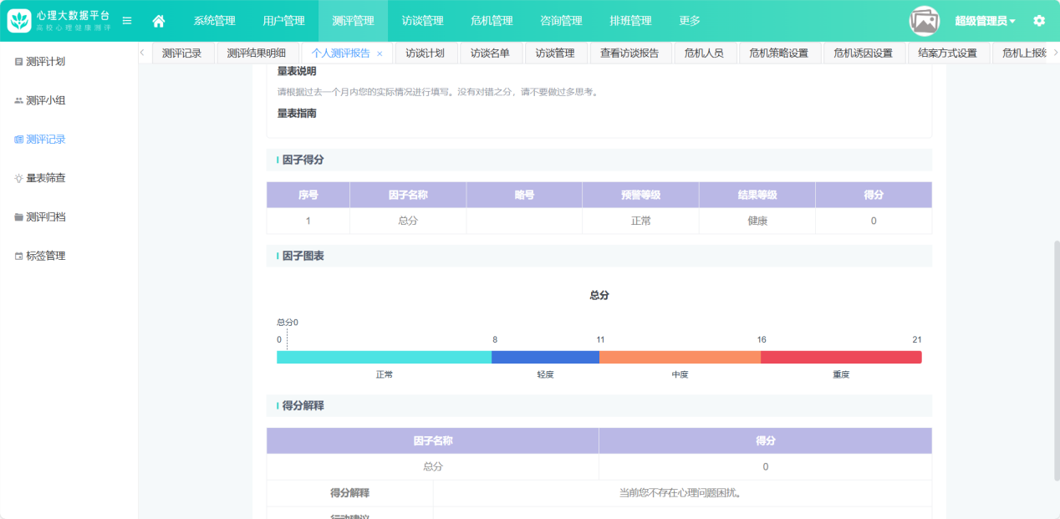This screenshot has height=519, width=1060.
Task: Open 量表筛查 in the sidebar
Action: (x=45, y=178)
